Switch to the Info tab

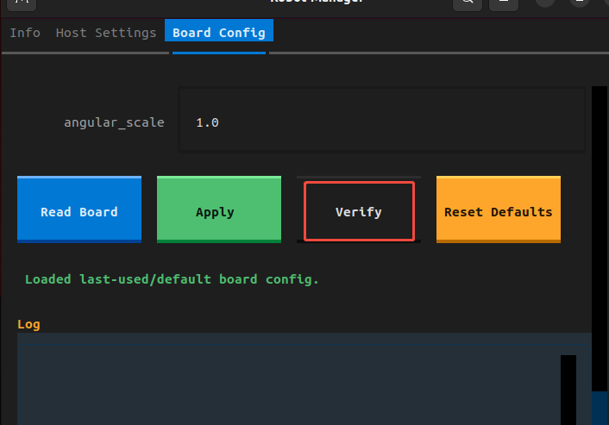click(25, 33)
